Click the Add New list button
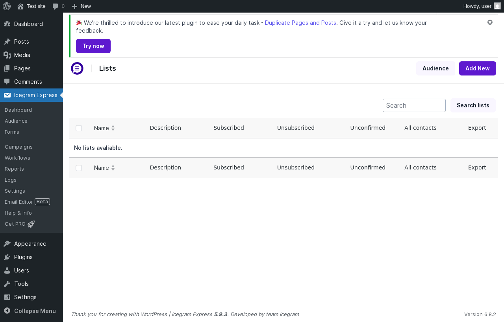Image resolution: width=504 pixels, height=322 pixels. (x=477, y=68)
